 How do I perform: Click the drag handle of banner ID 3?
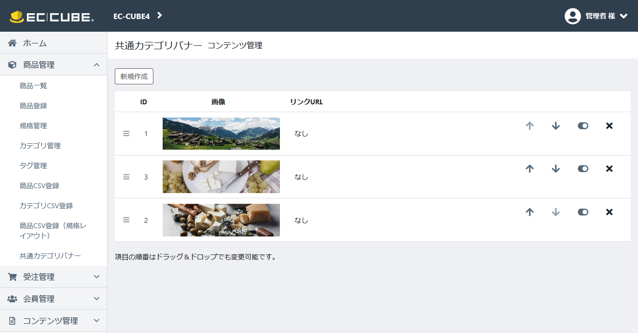[127, 177]
